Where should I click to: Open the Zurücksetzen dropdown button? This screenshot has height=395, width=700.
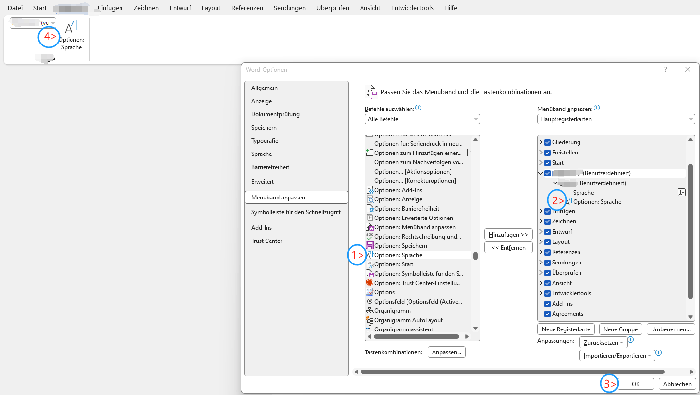pyautogui.click(x=603, y=343)
